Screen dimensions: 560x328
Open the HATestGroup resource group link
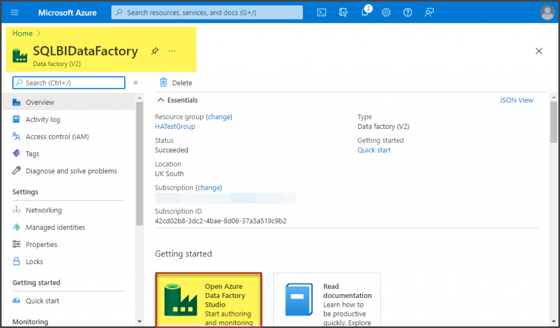[175, 127]
